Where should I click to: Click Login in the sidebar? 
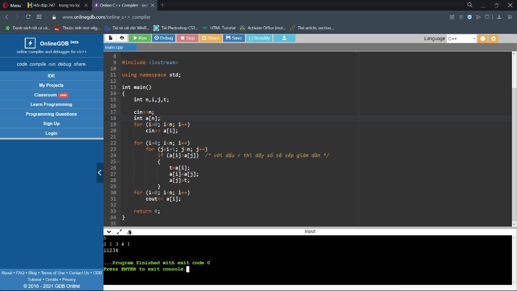(51, 133)
